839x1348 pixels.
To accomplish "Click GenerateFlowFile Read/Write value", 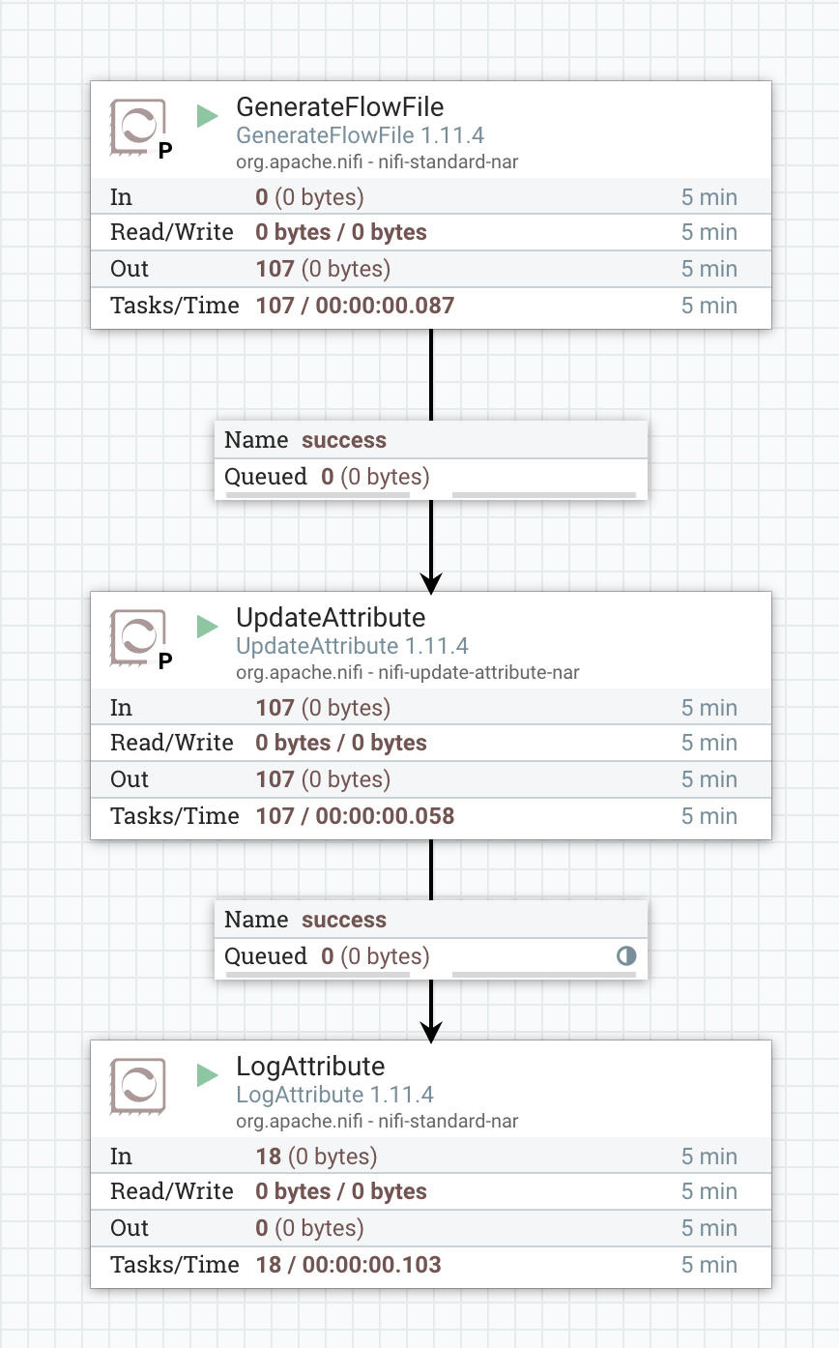I will (341, 232).
